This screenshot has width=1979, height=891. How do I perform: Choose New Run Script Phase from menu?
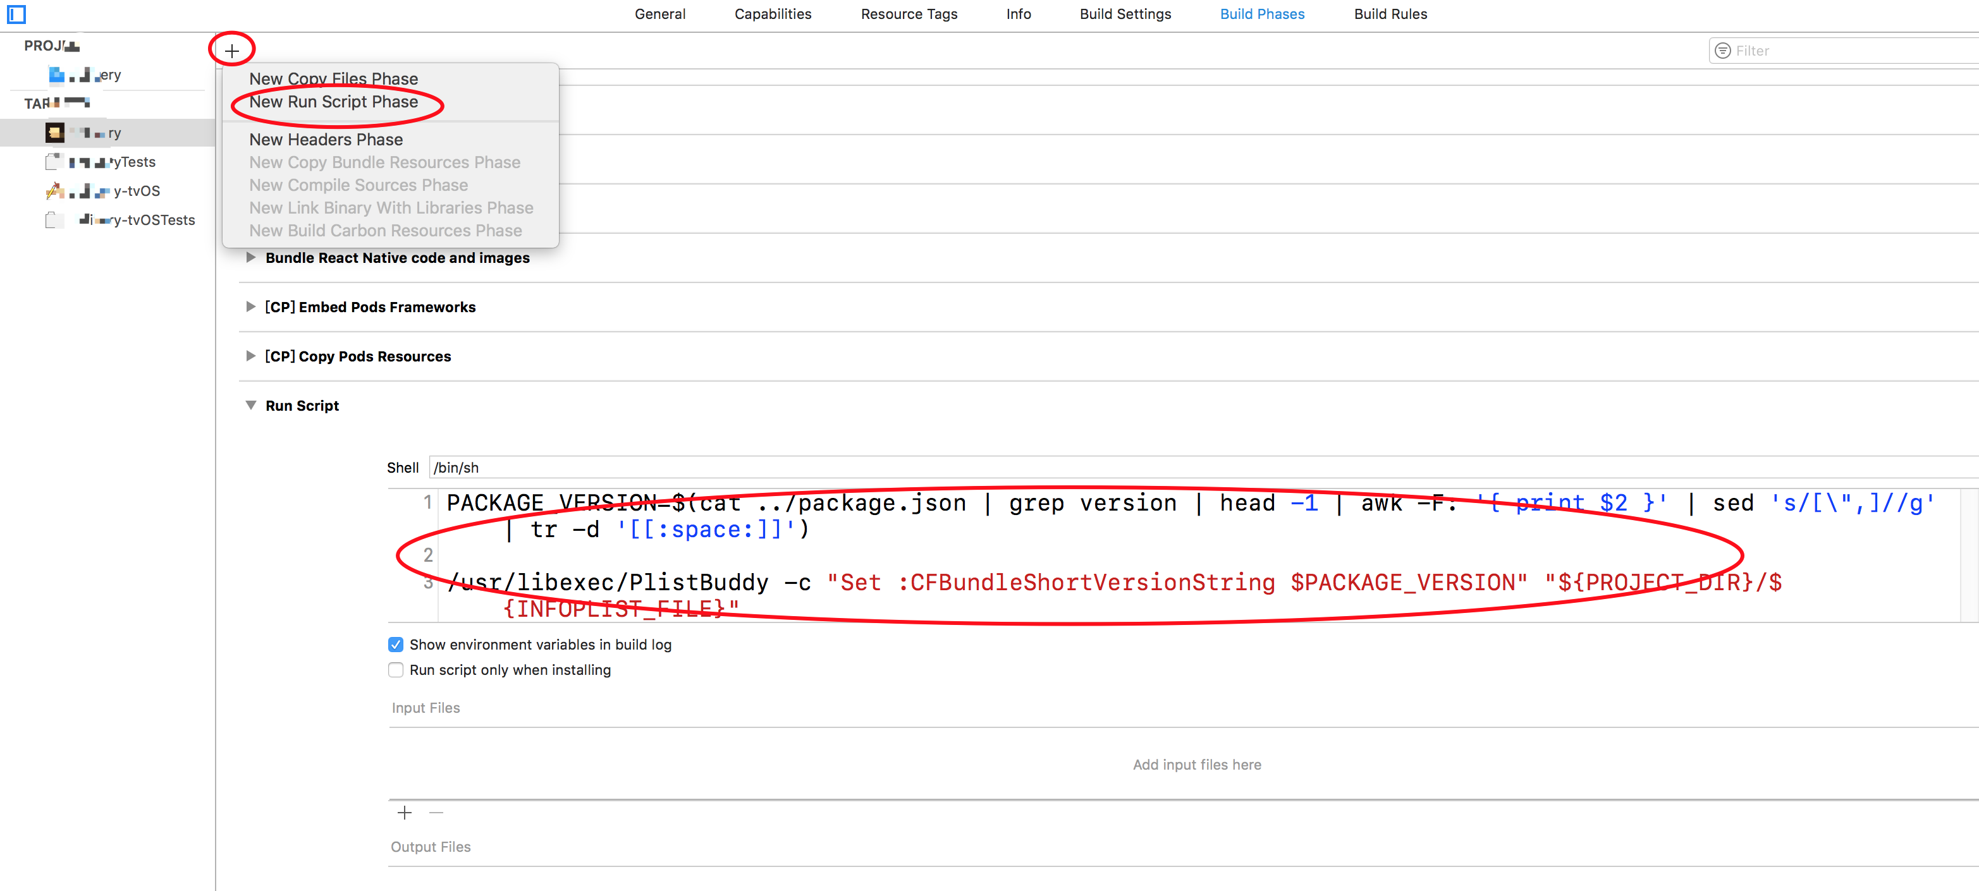click(x=333, y=101)
